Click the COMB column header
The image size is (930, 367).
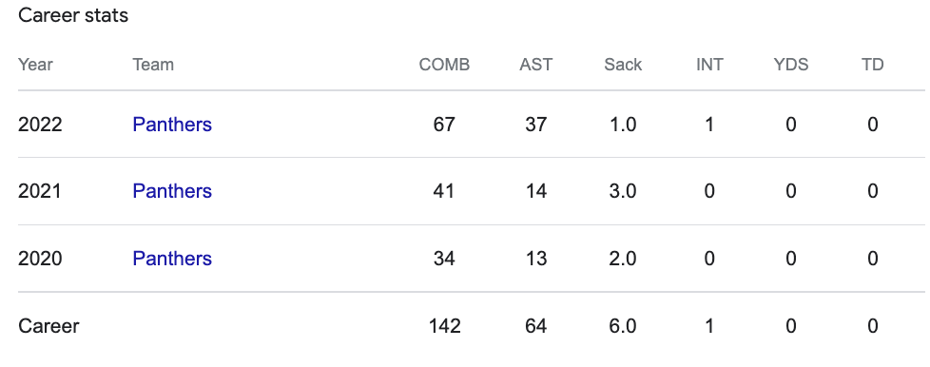[x=444, y=65]
